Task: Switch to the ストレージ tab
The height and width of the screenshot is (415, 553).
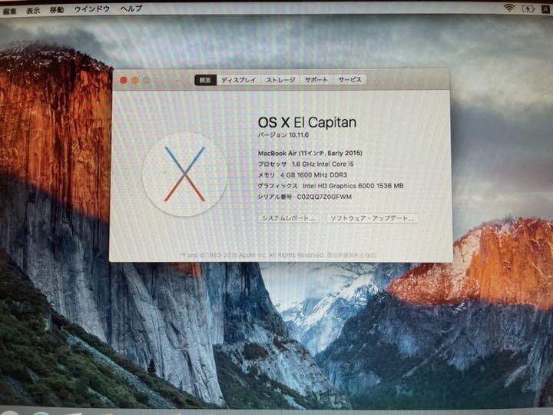Action: pyautogui.click(x=280, y=80)
